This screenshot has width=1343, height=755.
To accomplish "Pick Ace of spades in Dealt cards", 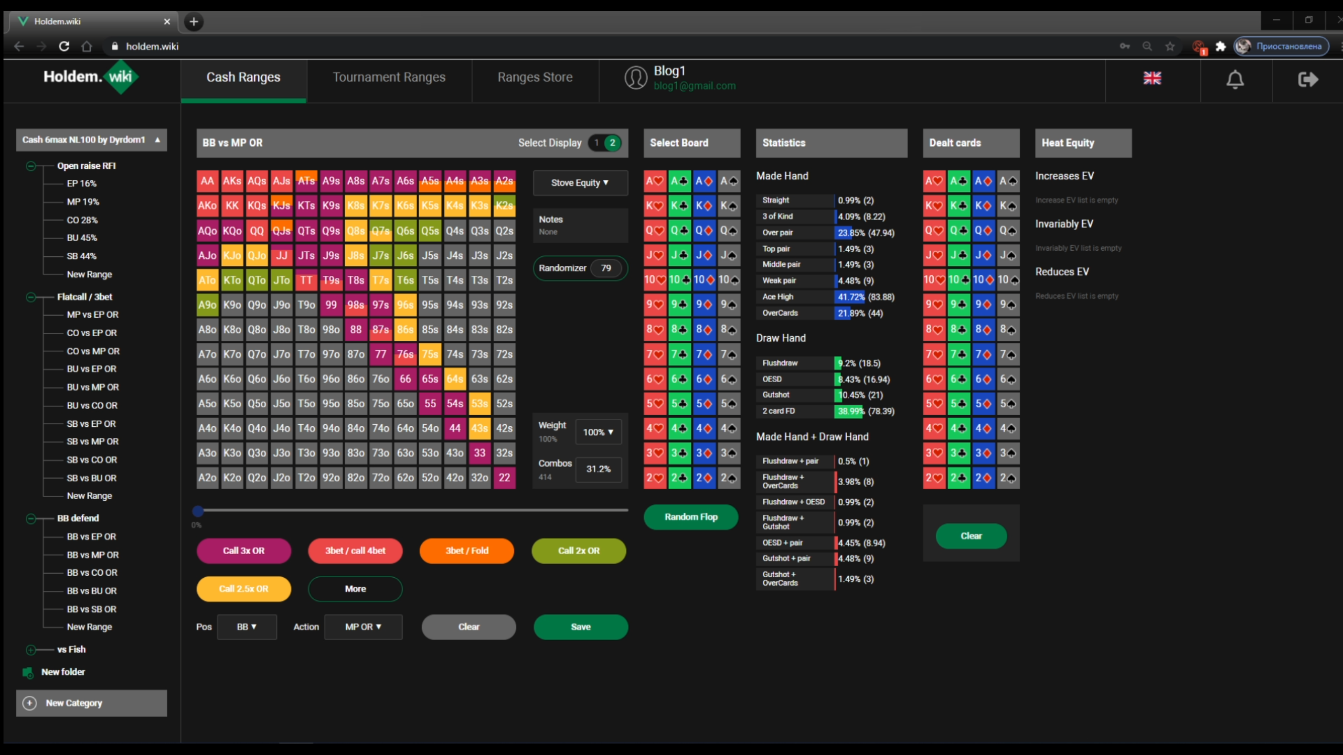I will [1008, 181].
